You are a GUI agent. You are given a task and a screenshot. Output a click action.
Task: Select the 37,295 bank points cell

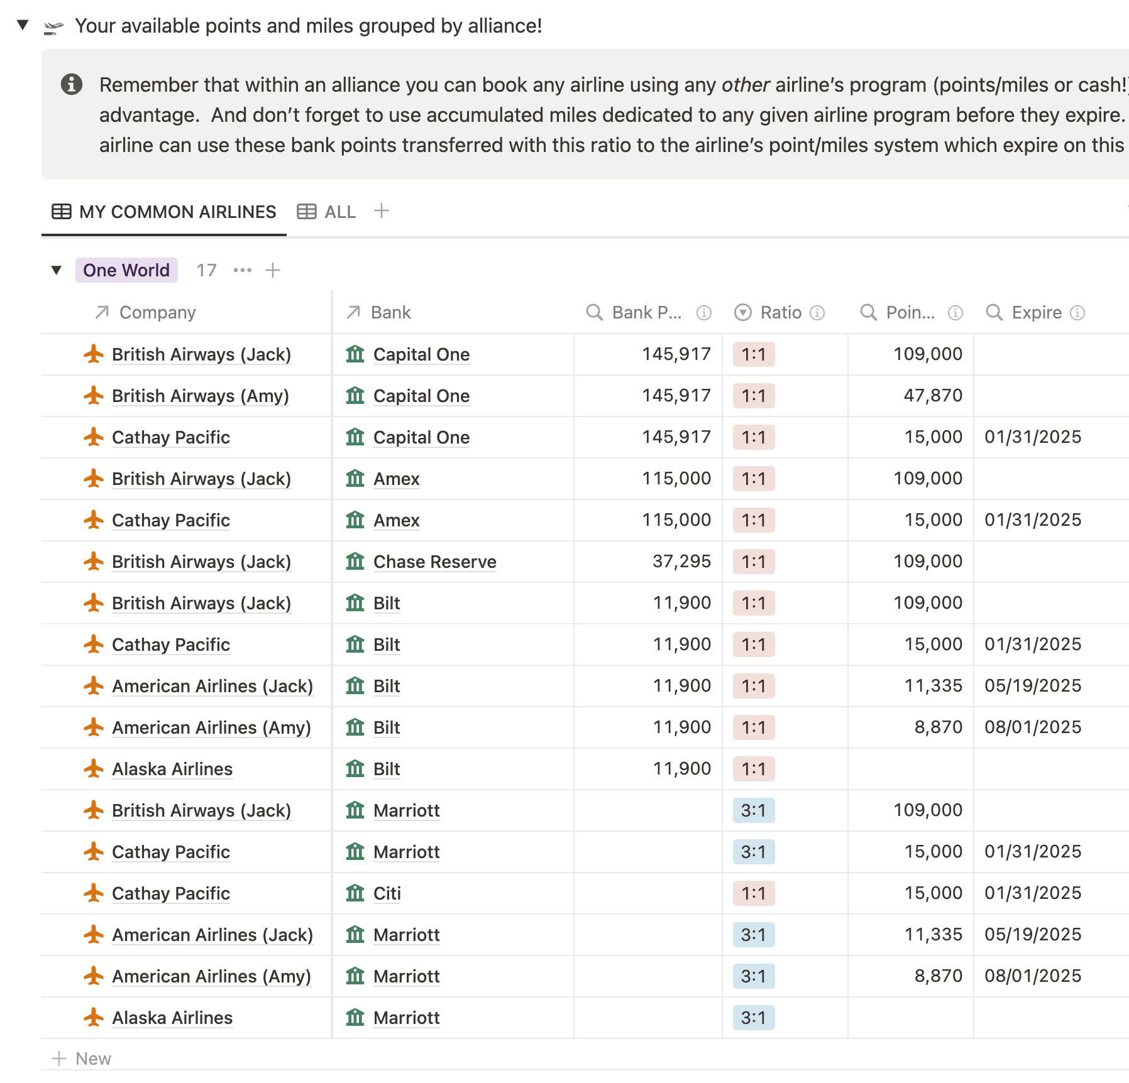tap(648, 562)
